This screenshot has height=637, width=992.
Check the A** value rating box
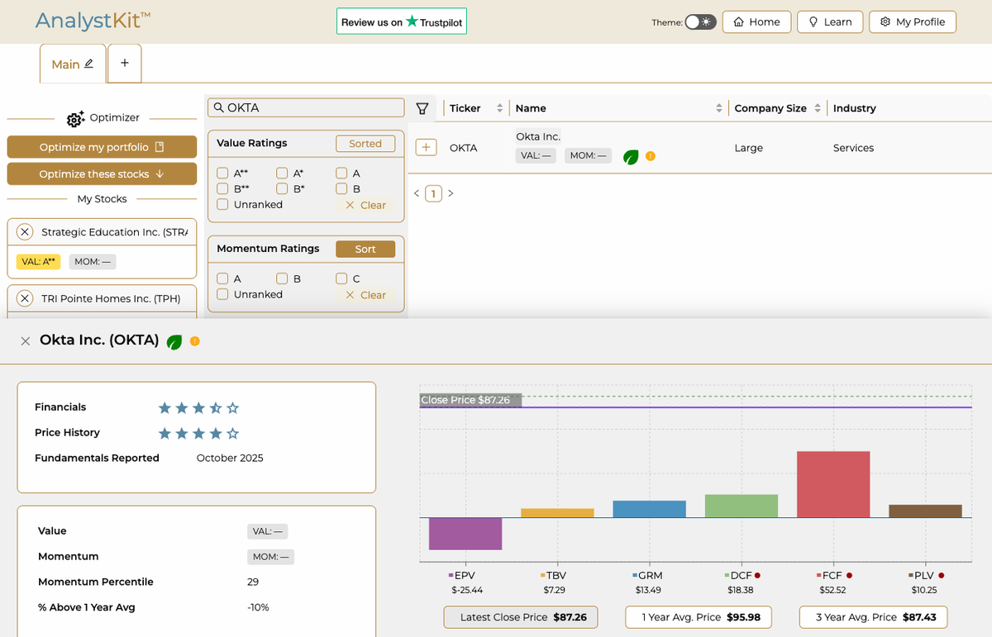(x=222, y=174)
